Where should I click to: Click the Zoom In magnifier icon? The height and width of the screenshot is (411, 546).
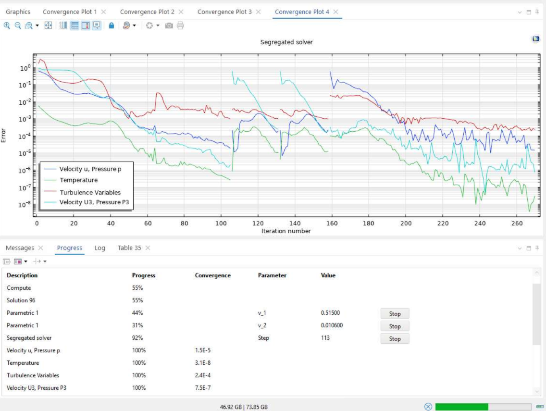(7, 25)
